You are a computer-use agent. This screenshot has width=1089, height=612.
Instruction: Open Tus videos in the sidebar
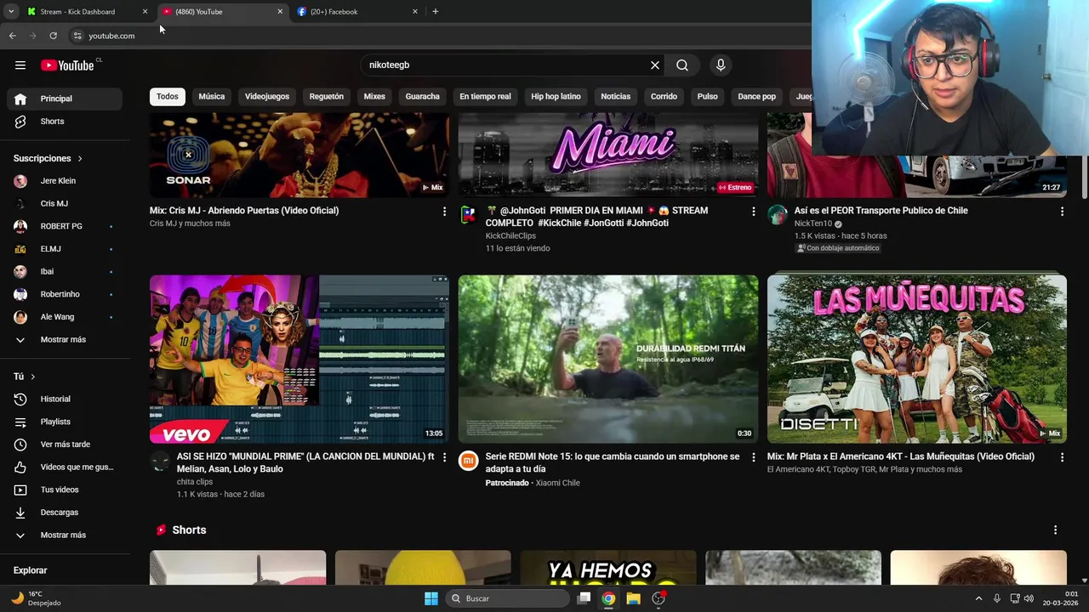click(65, 490)
